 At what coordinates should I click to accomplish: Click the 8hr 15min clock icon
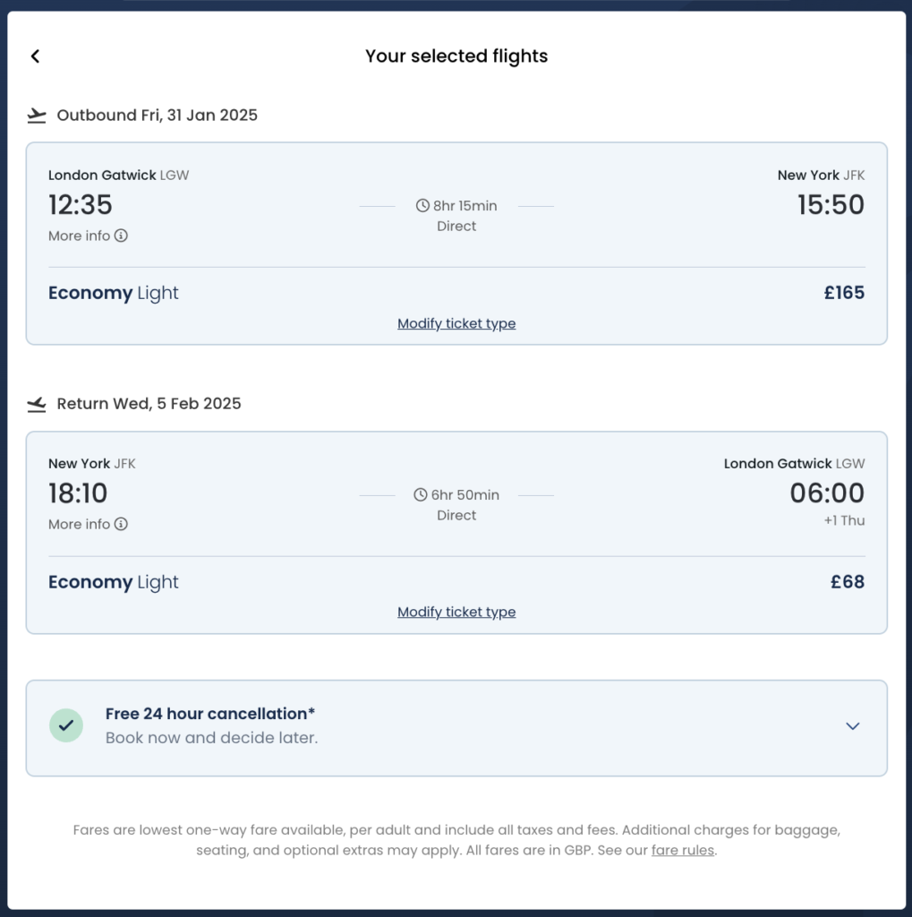[422, 206]
